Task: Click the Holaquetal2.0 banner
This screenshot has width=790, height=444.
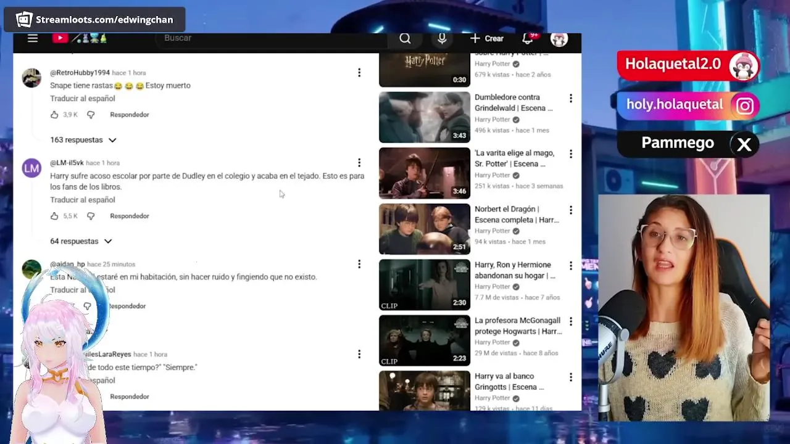Action: point(689,65)
